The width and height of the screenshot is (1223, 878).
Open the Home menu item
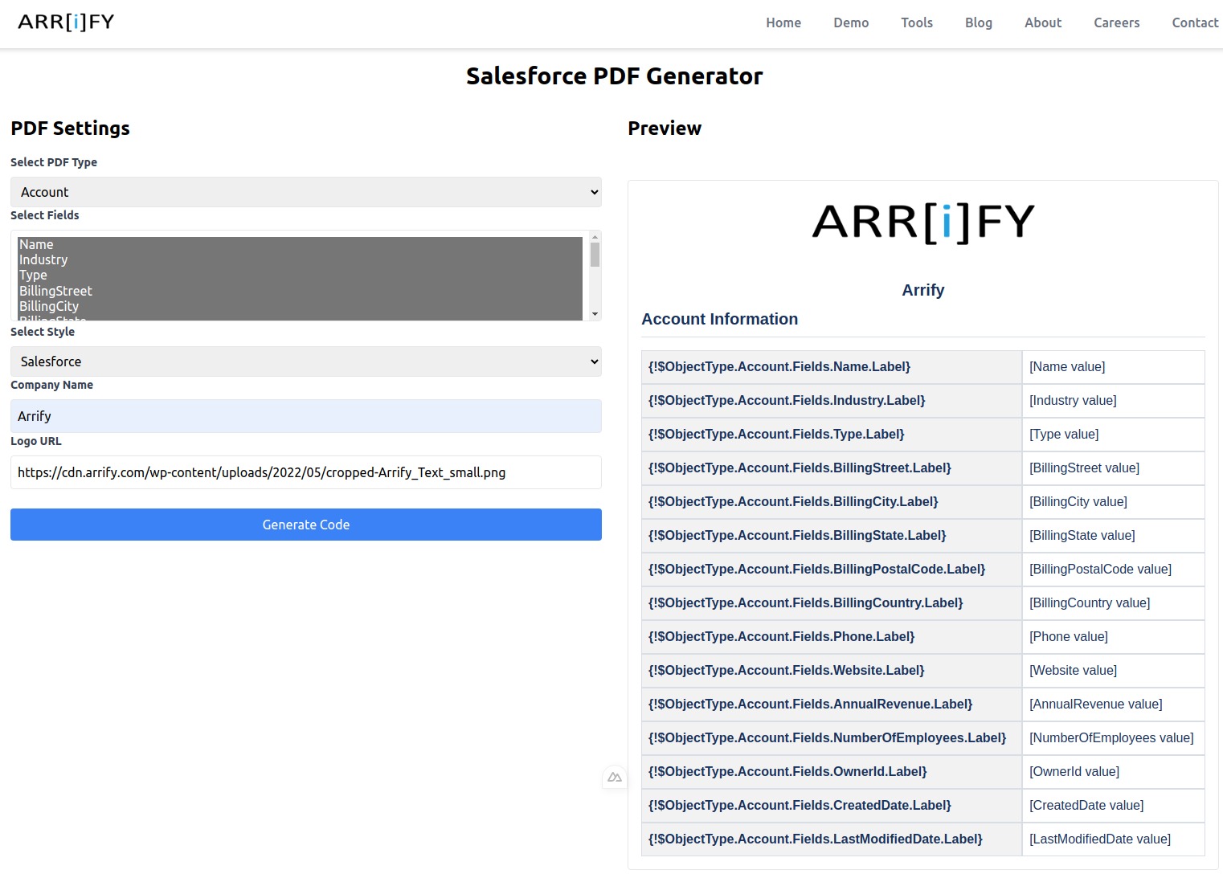[x=783, y=22]
